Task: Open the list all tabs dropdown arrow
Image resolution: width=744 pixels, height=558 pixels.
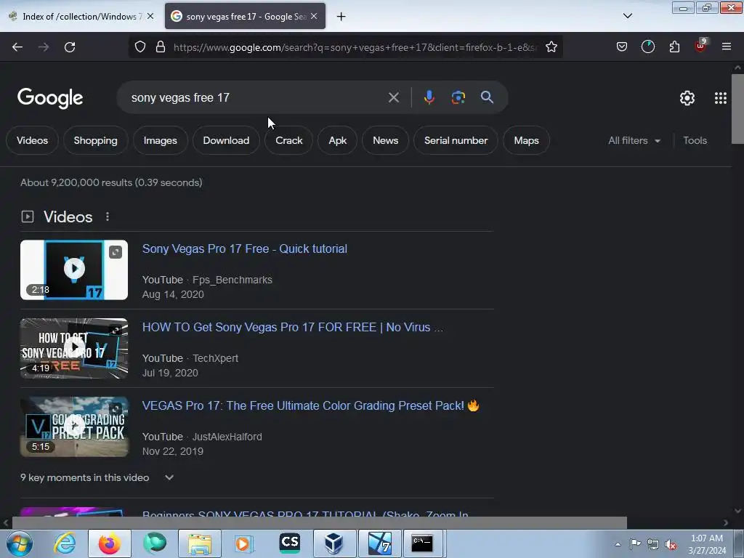Action: click(x=627, y=16)
